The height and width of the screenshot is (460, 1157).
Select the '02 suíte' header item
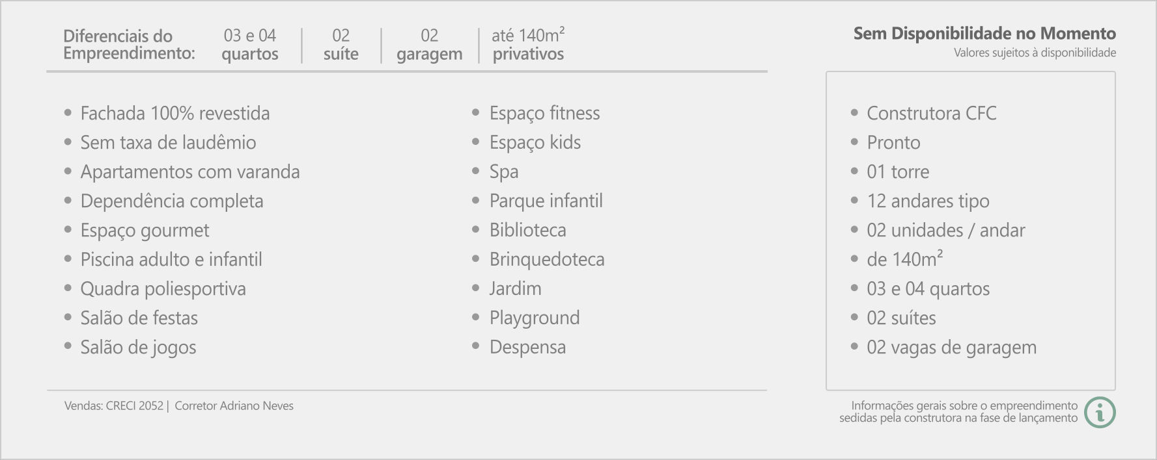tap(341, 45)
